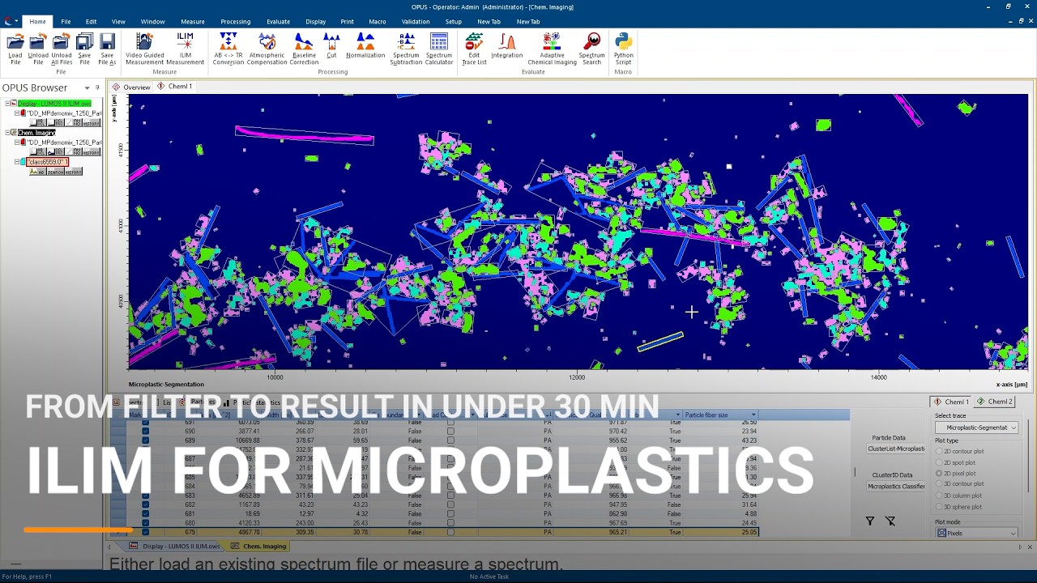1037x583 pixels.
Task: Open Atmospheric Compensation
Action: [267, 49]
